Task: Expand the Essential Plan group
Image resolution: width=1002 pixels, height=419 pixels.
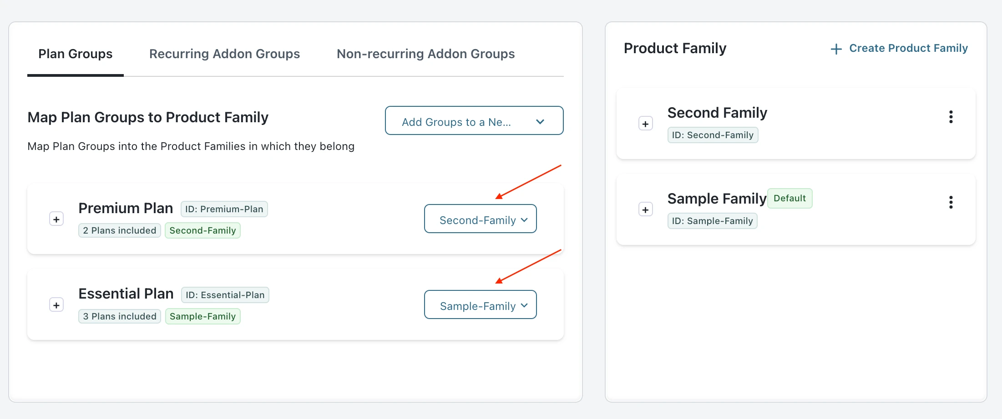Action: (56, 305)
